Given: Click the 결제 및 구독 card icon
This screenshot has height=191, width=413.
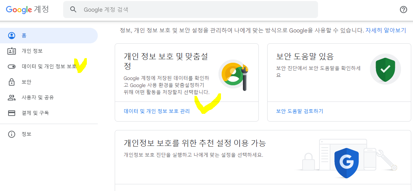Looking at the screenshot, I should pyautogui.click(x=12, y=113).
